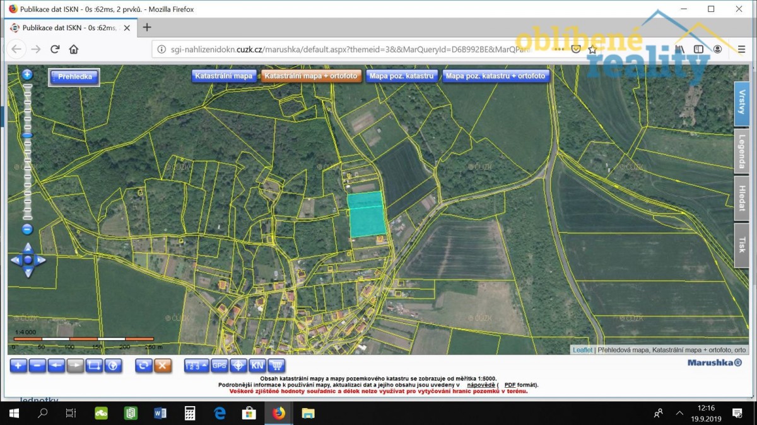Viewport: 757px width, 425px height.
Task: Expand the Přehledka overview panel
Action: [74, 77]
